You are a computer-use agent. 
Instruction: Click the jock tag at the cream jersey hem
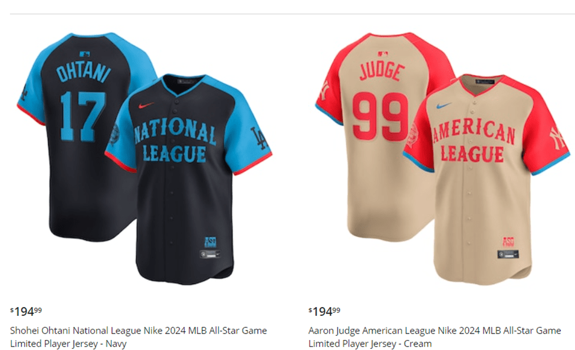coord(508,254)
